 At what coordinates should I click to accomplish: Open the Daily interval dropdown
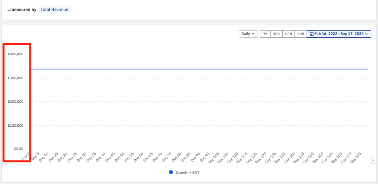pos(248,34)
